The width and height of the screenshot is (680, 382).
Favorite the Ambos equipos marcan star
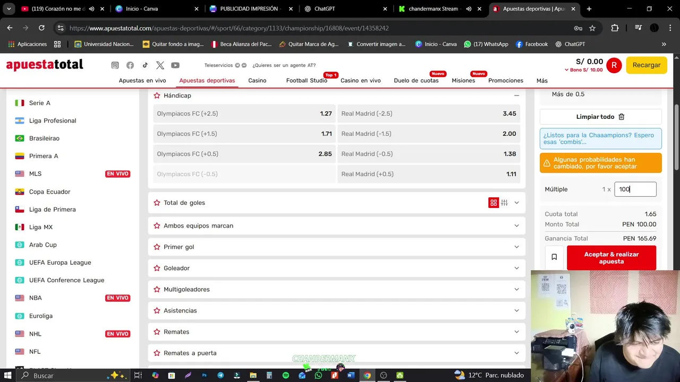pos(157,225)
